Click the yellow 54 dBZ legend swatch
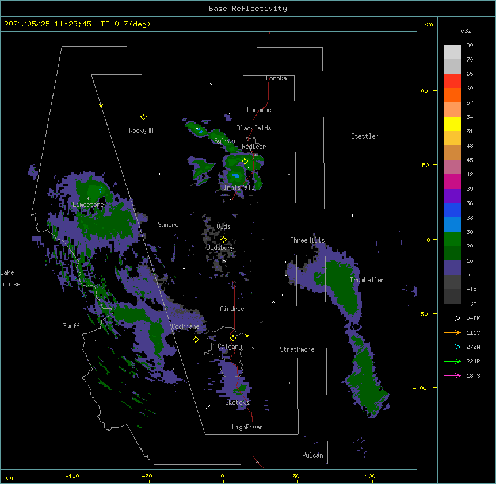 pyautogui.click(x=452, y=124)
